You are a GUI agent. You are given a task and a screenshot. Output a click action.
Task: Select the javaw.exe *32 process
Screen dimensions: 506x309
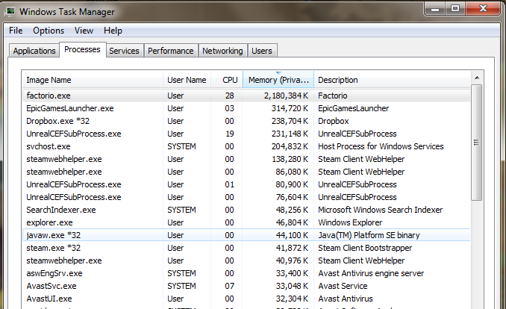[x=246, y=235]
